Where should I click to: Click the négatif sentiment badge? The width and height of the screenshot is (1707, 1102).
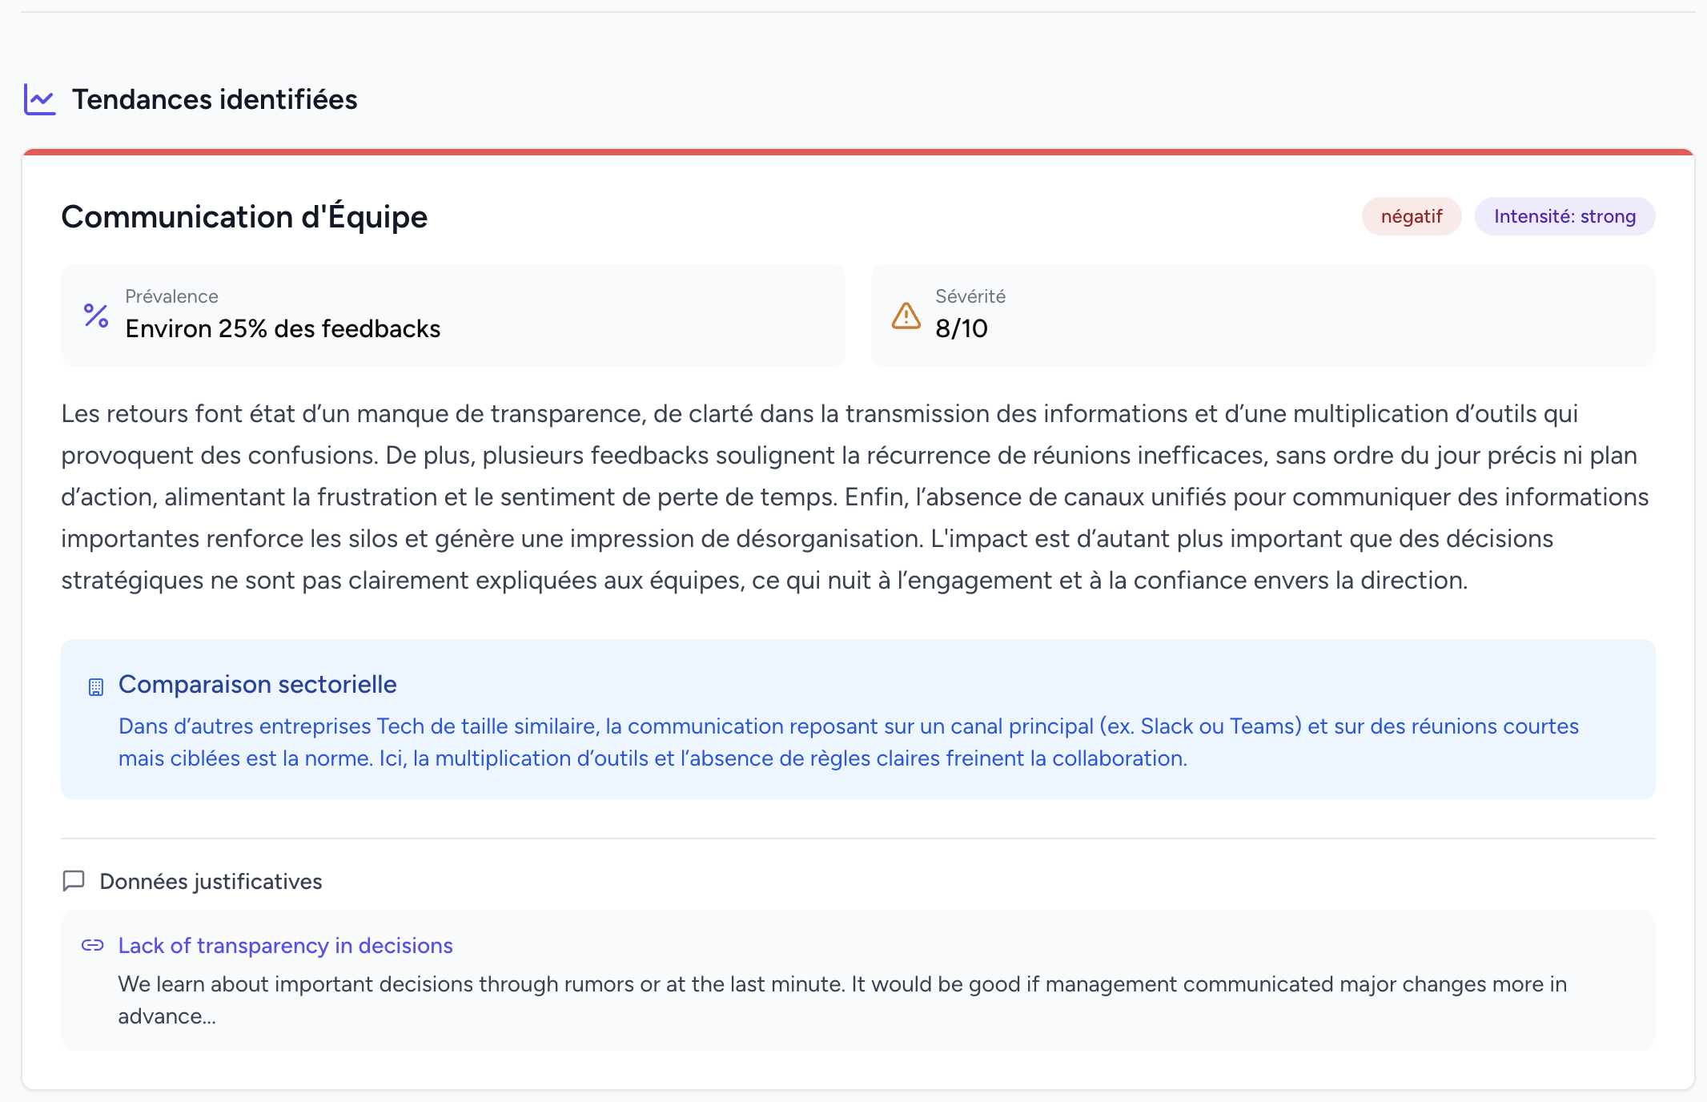pyautogui.click(x=1412, y=216)
